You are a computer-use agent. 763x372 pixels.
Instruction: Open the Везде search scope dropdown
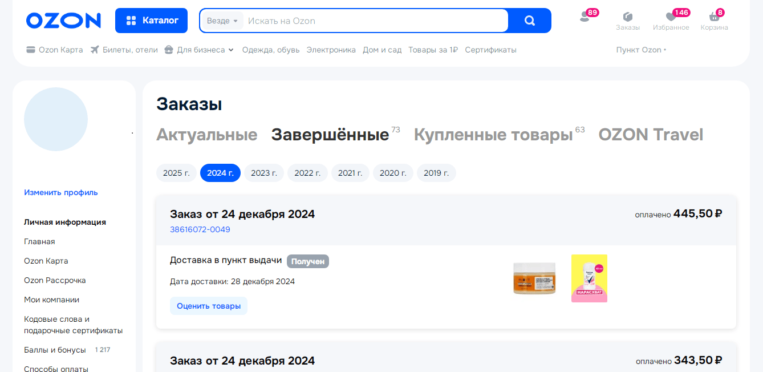click(222, 21)
